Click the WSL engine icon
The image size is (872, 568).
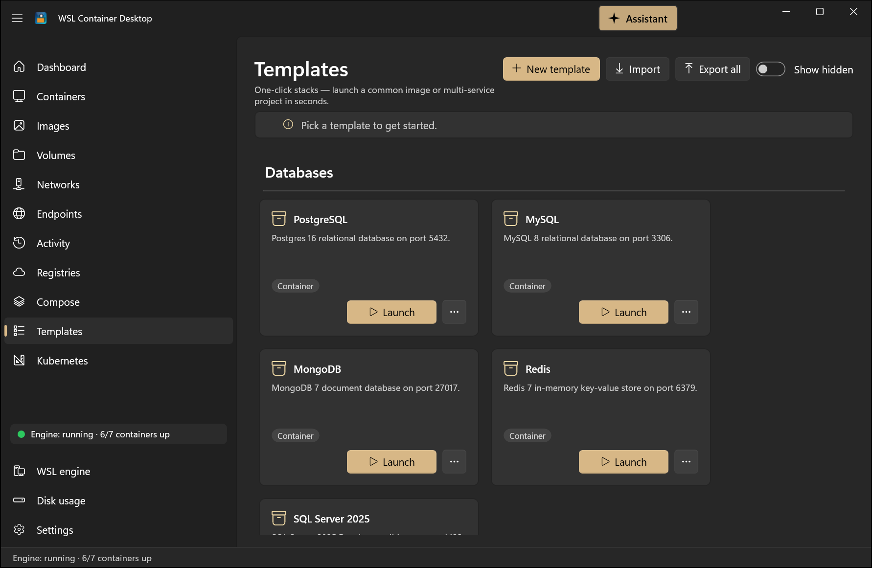(19, 471)
